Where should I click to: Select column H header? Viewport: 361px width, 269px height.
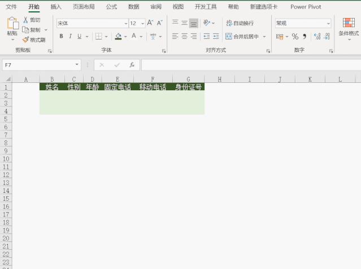coord(220,80)
